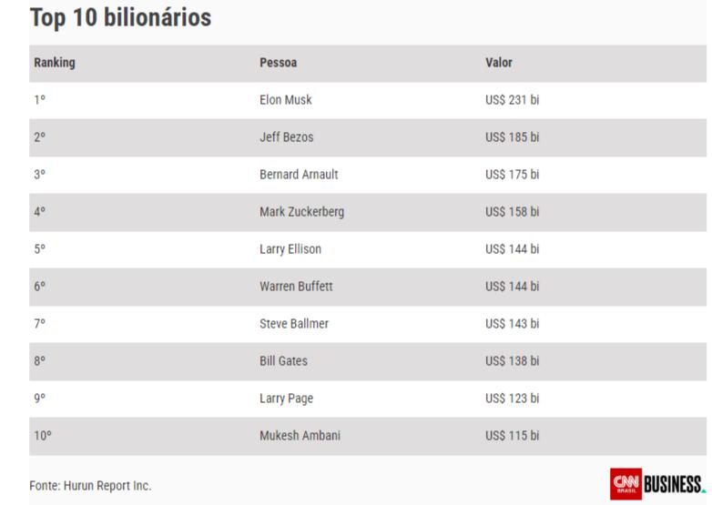
Task: Click the Top 10 bilionários heading
Action: point(120,17)
